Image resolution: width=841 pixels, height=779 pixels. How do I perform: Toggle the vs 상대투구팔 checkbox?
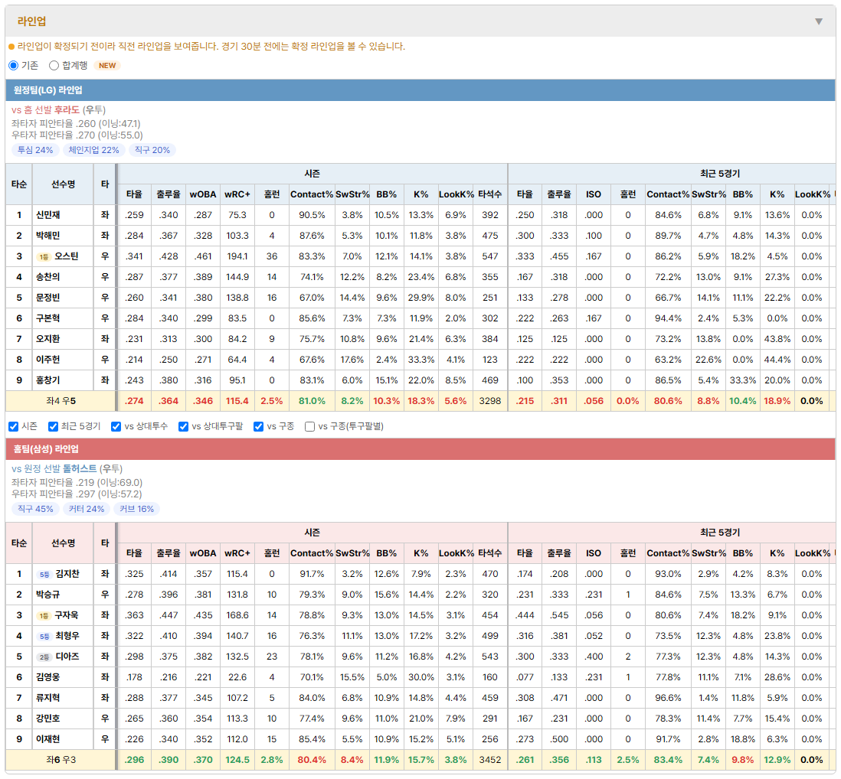tap(183, 426)
